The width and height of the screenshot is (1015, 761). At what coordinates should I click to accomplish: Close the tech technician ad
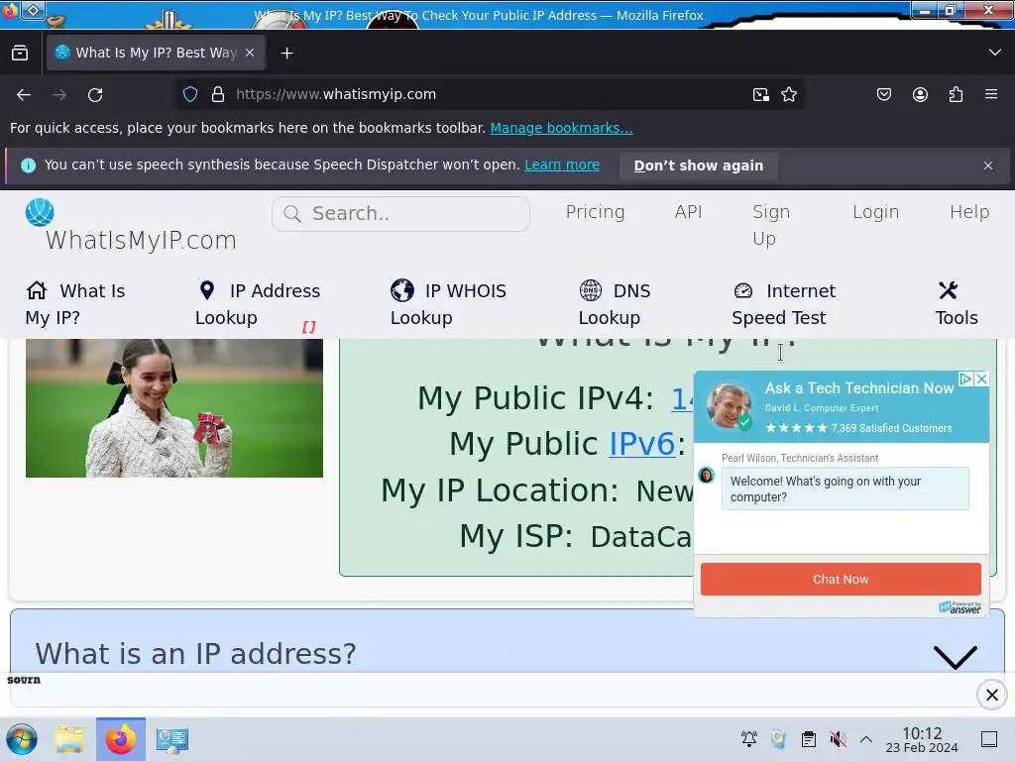pyautogui.click(x=982, y=380)
